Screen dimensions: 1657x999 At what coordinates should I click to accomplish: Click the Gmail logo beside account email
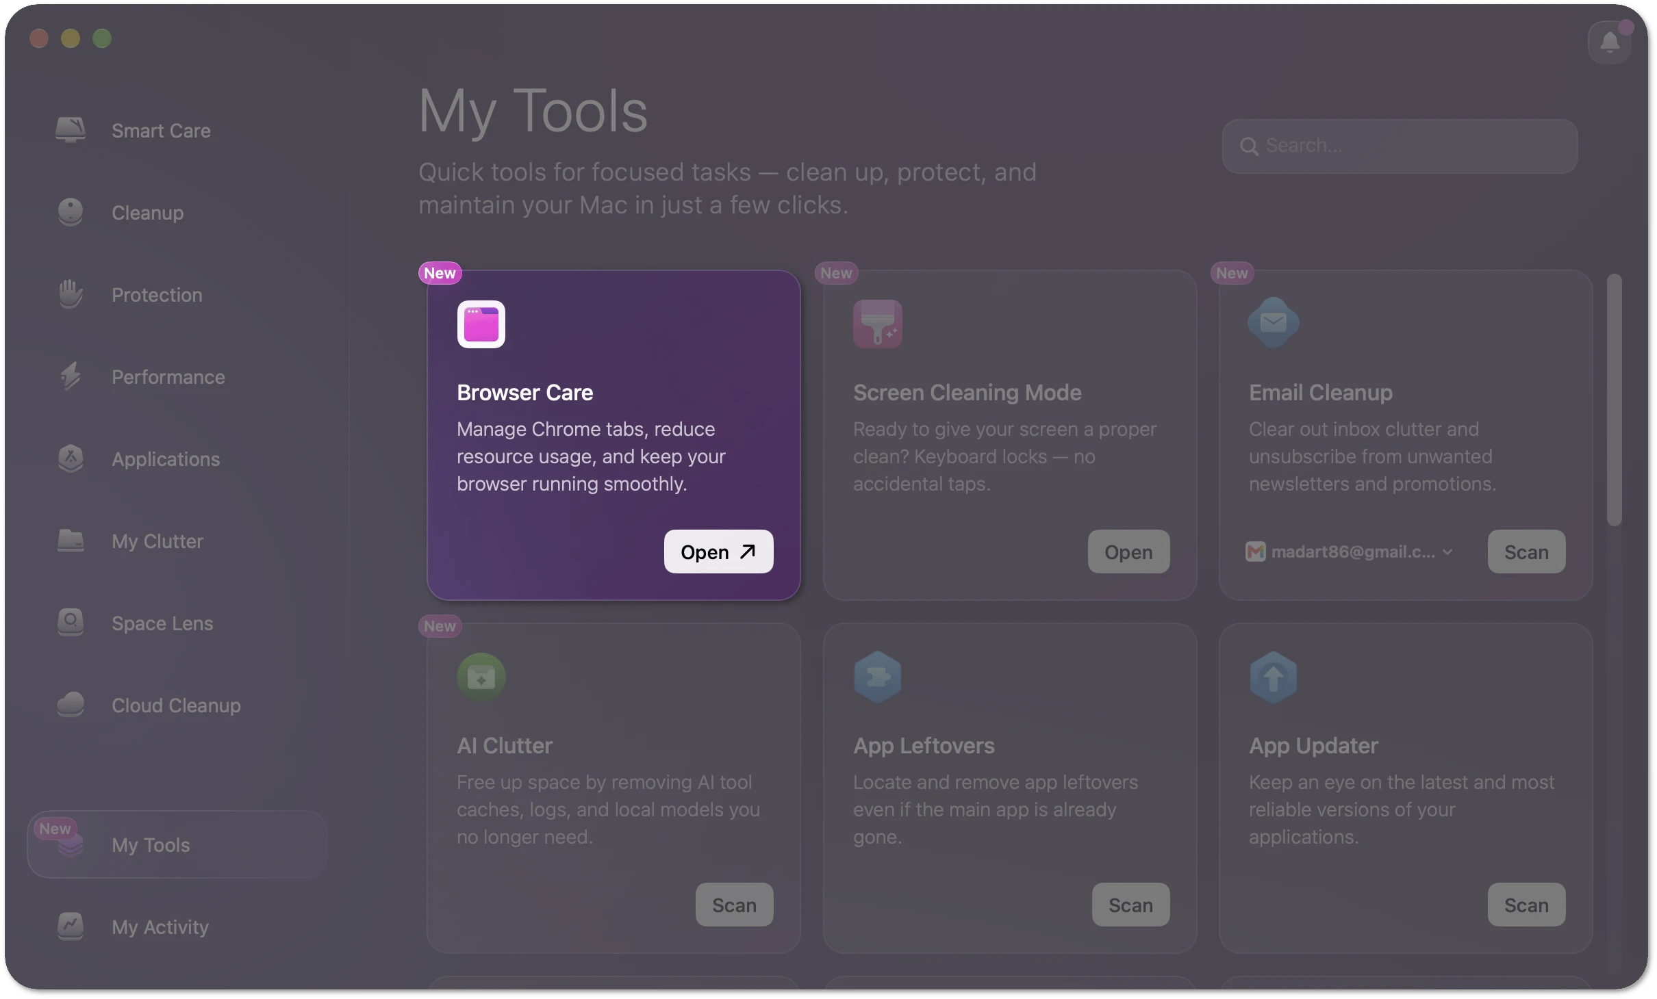(1256, 552)
